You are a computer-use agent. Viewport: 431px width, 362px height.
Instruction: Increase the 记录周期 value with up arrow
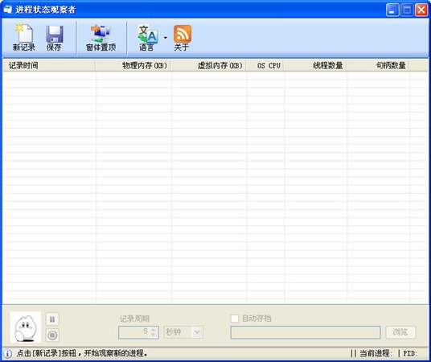point(154,329)
